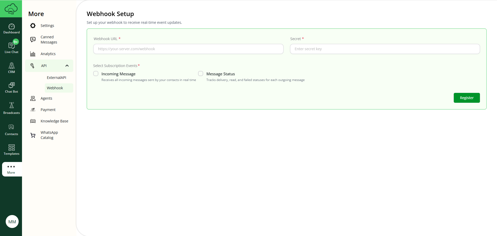
Task: Open the Dashboard panel
Action: click(x=11, y=28)
